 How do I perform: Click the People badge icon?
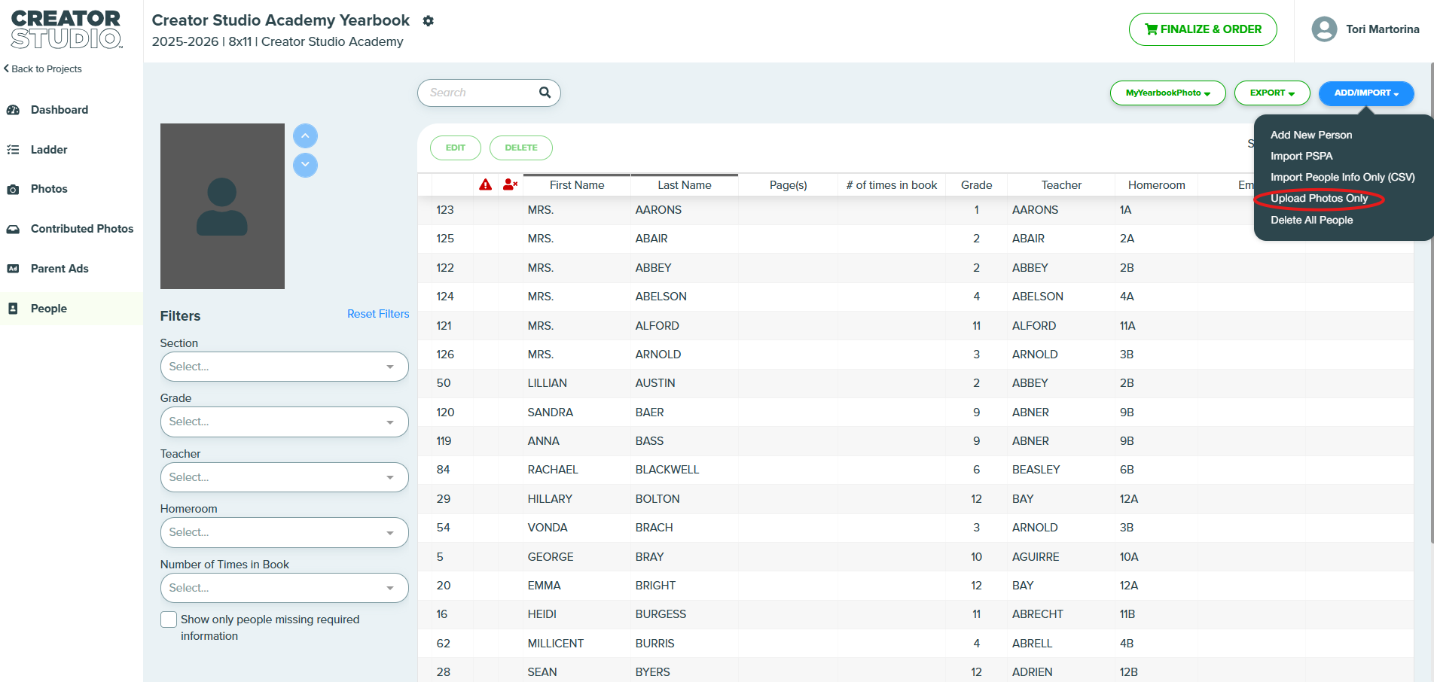point(13,309)
